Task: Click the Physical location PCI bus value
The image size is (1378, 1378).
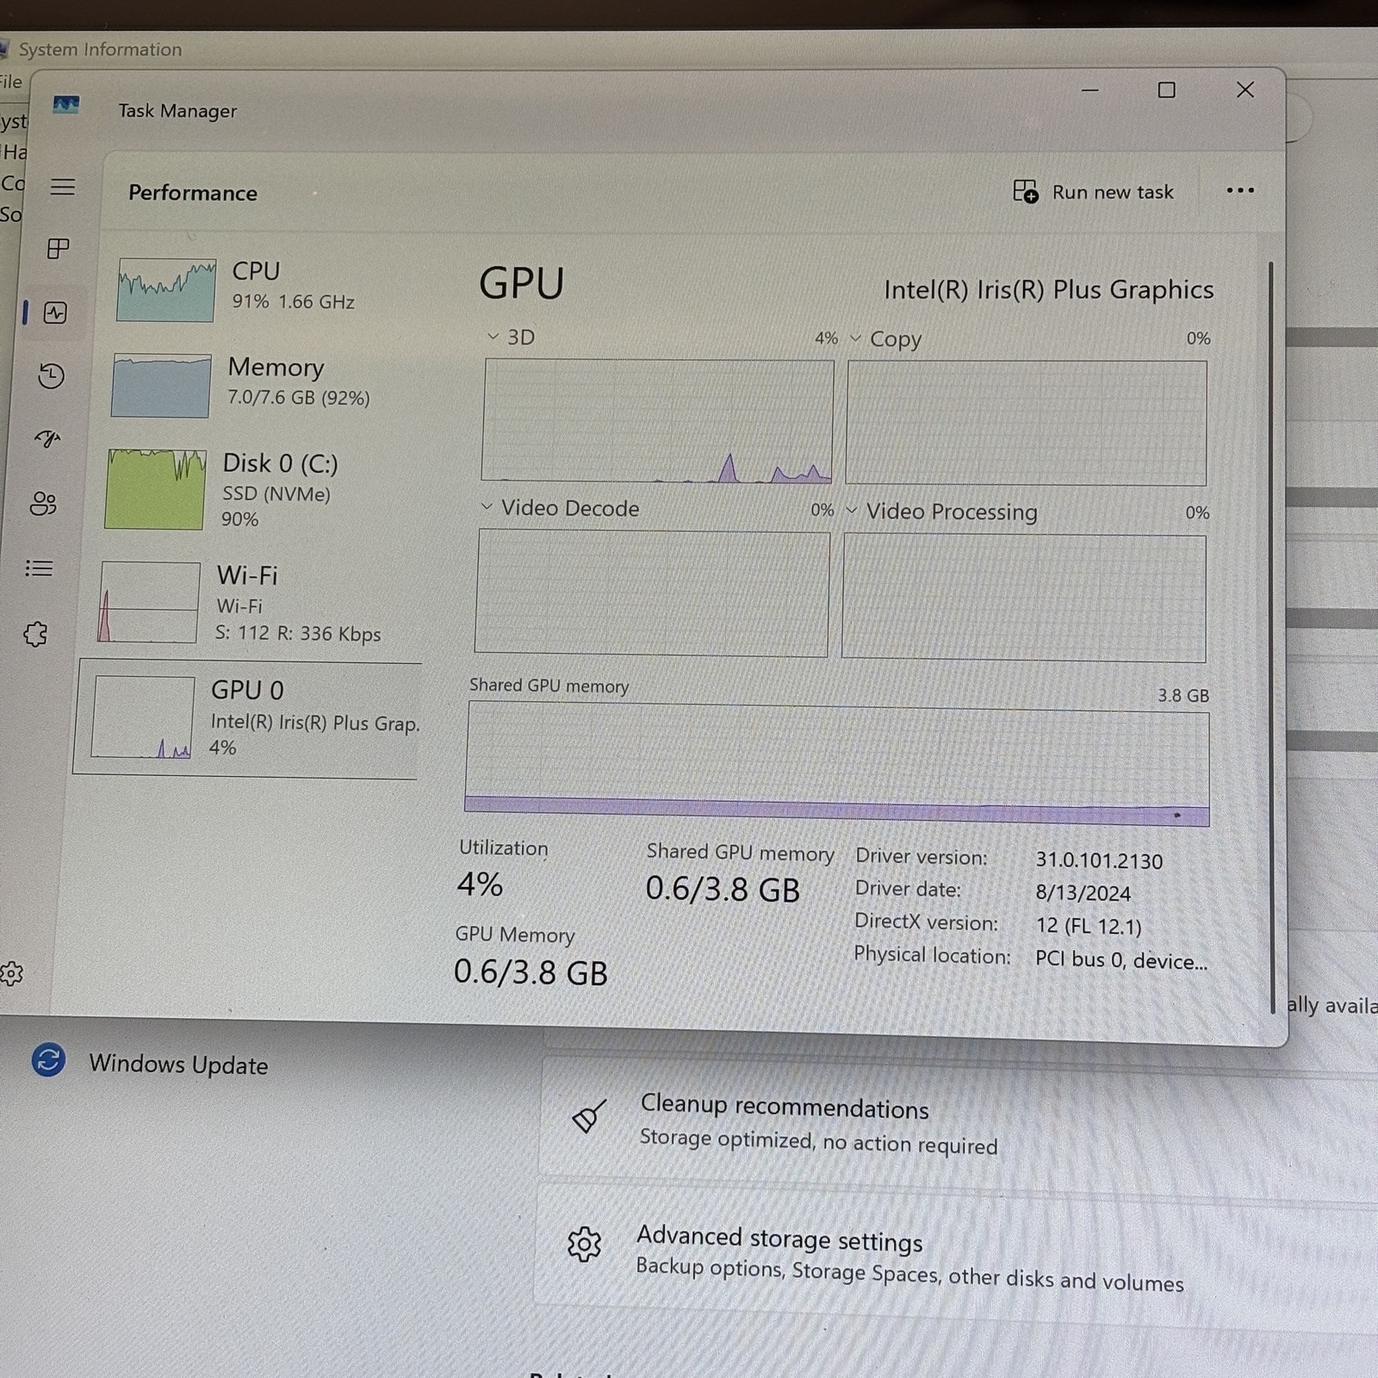Action: click(1121, 960)
